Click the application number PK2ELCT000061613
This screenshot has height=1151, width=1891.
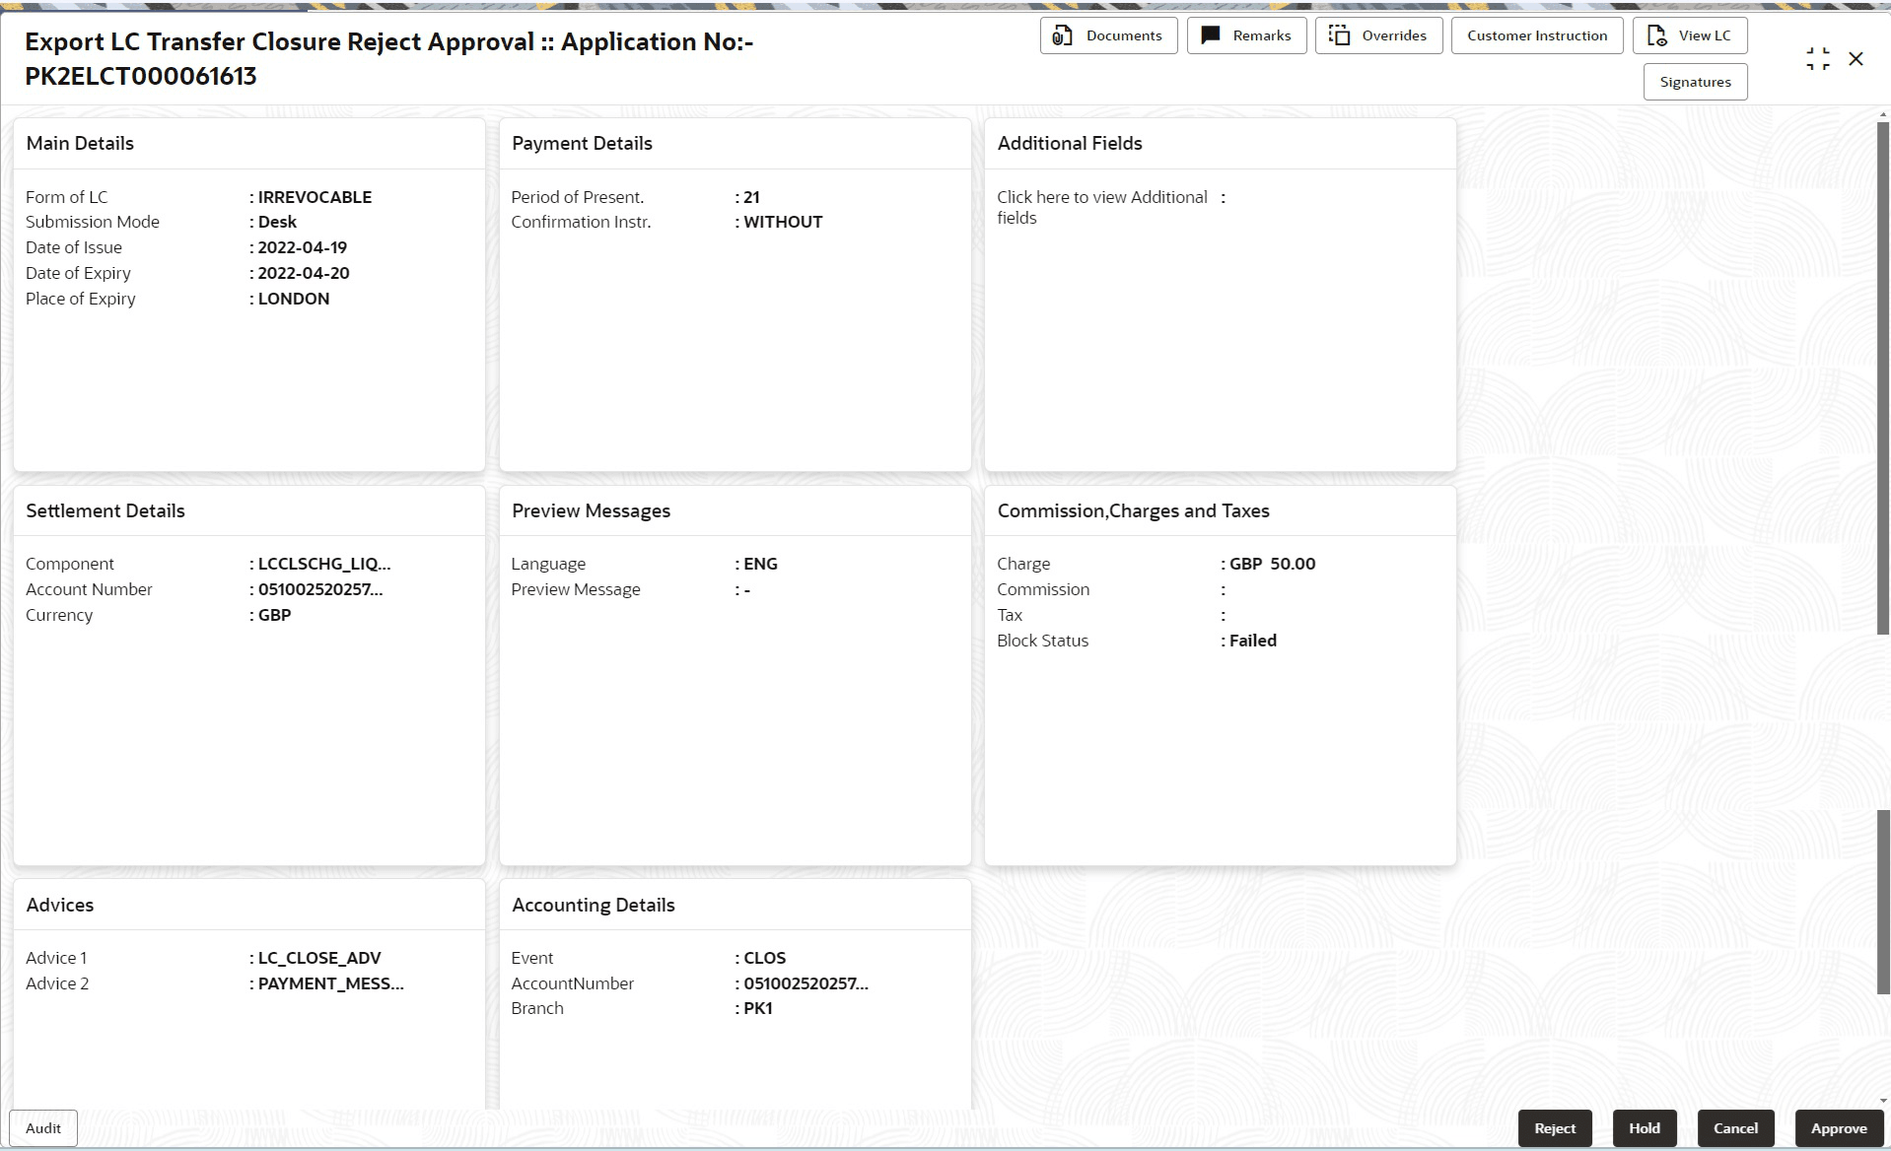click(141, 76)
